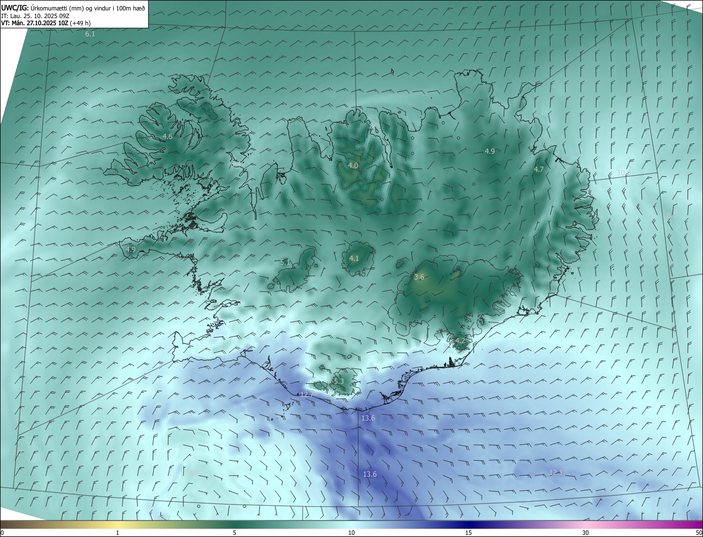Click the 4.6 value label on the map
The height and width of the screenshot is (537, 703).
coord(168,136)
